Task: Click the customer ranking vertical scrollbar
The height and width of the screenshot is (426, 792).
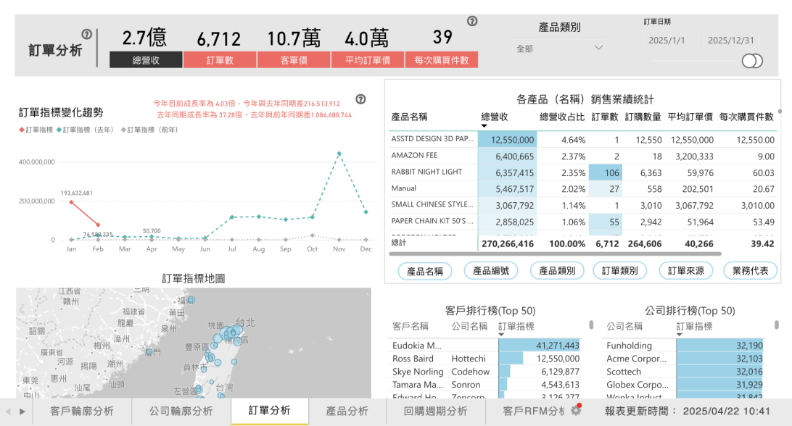Action: coord(591,325)
